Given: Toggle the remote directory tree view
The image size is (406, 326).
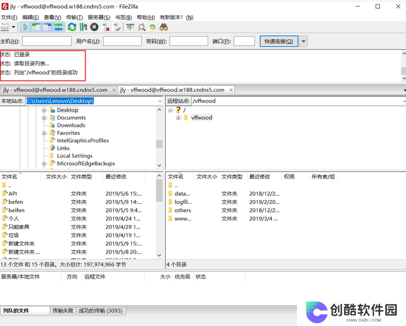Looking at the screenshot, I should click(47, 27).
